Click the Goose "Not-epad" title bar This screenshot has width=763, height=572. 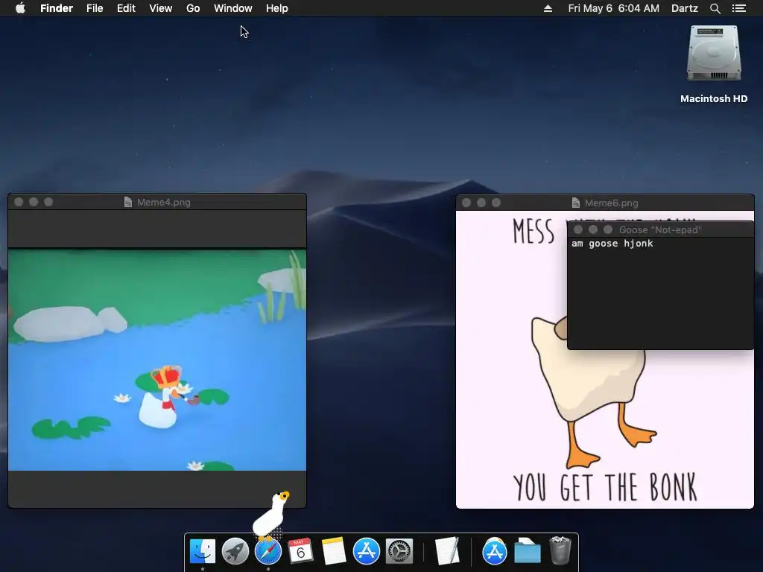pyautogui.click(x=661, y=229)
